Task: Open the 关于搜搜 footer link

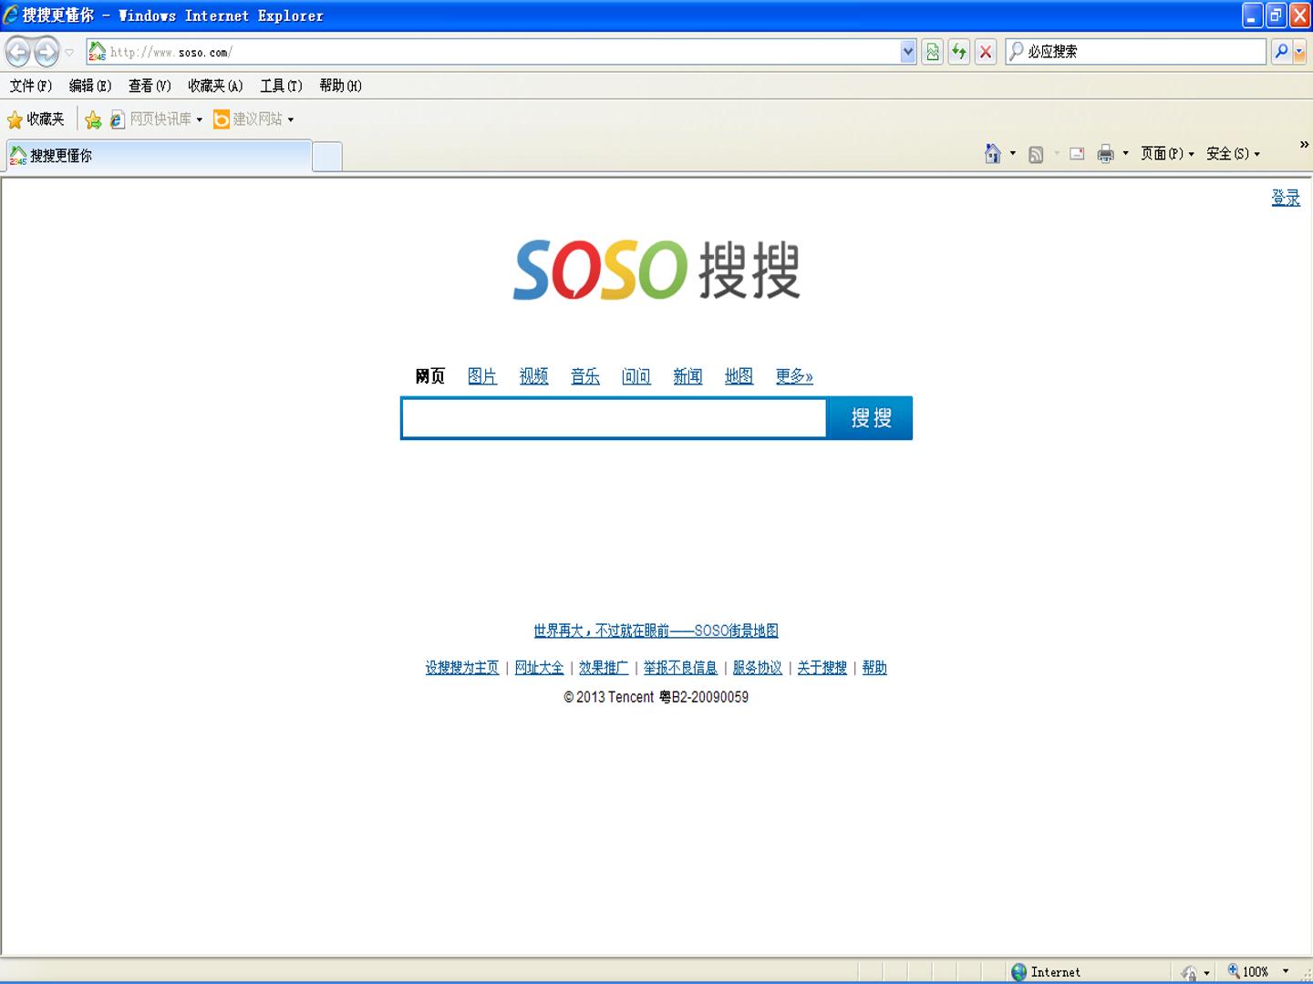Action: click(x=822, y=668)
